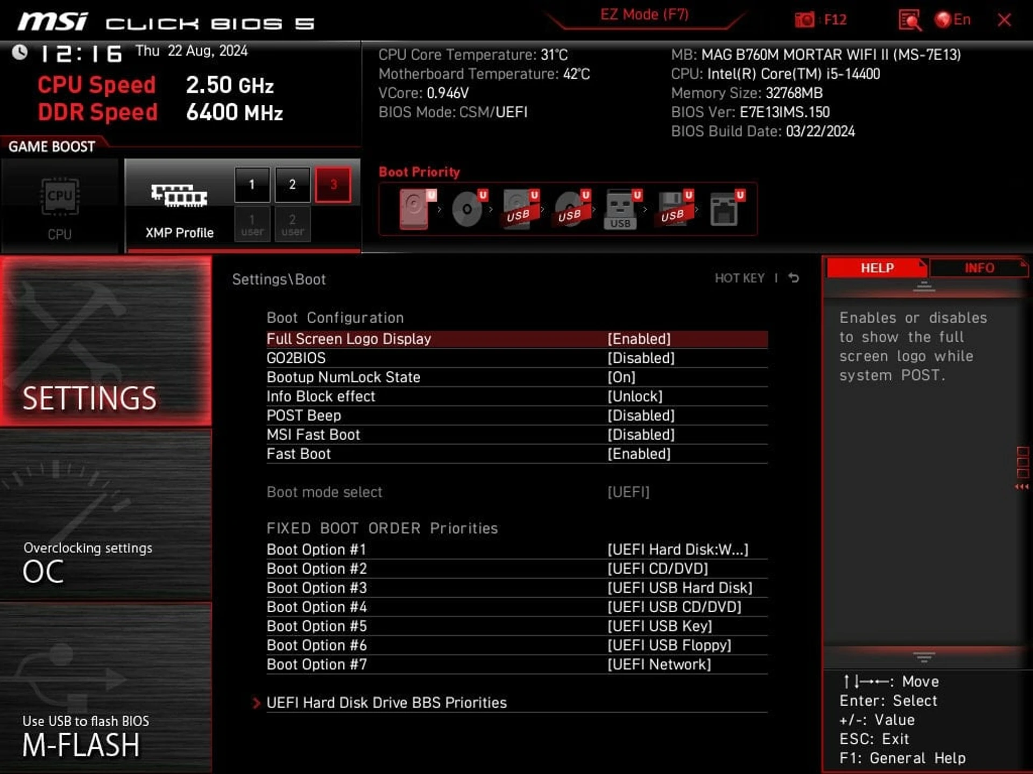Image resolution: width=1033 pixels, height=774 pixels.
Task: Open the SETTINGS section
Action: pyautogui.click(x=106, y=341)
